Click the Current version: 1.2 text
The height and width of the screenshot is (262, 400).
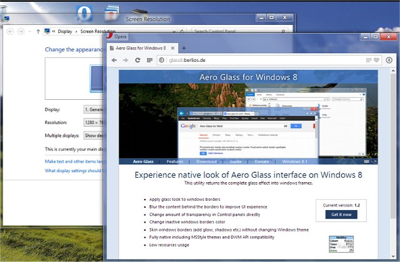pyautogui.click(x=341, y=205)
